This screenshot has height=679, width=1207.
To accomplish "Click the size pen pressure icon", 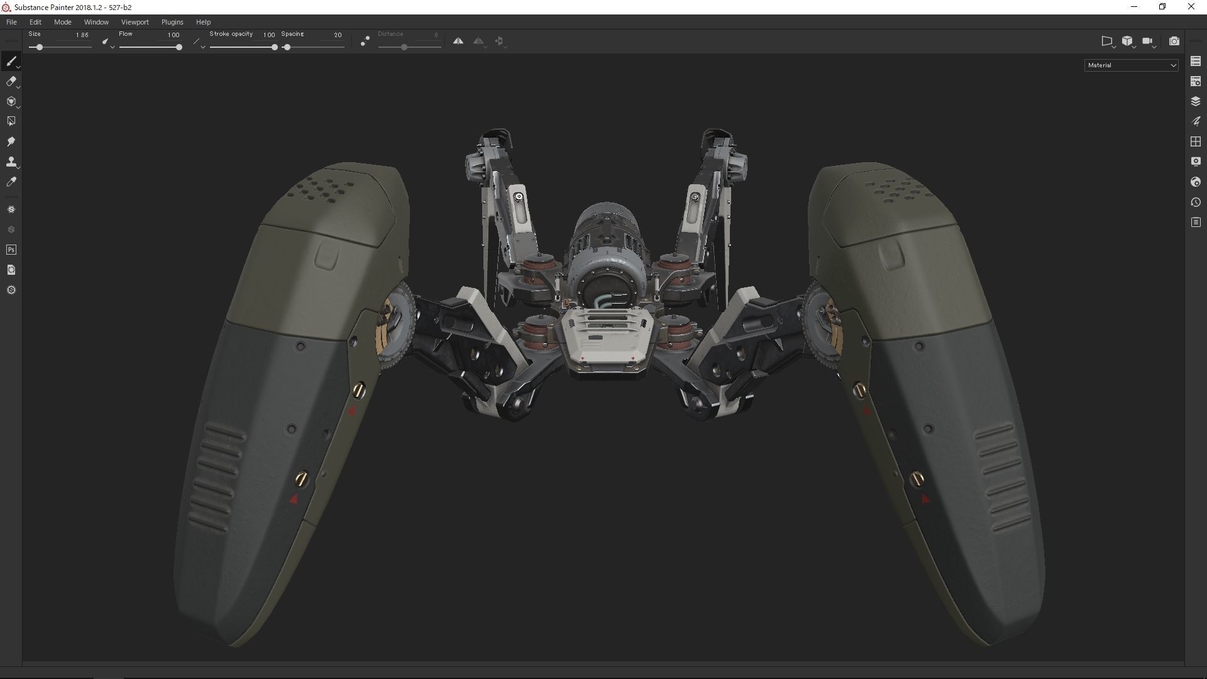I will [105, 41].
